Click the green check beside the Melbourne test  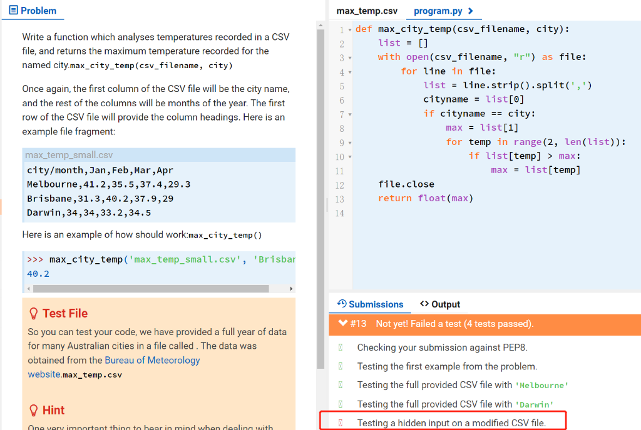tap(341, 386)
